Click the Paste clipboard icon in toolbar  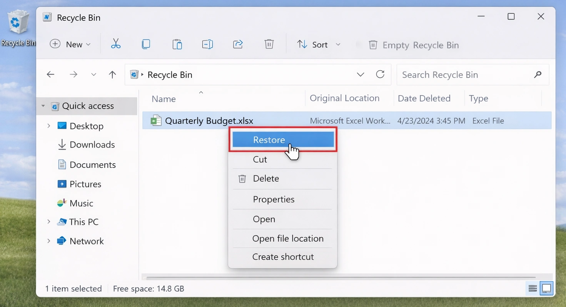click(x=177, y=44)
